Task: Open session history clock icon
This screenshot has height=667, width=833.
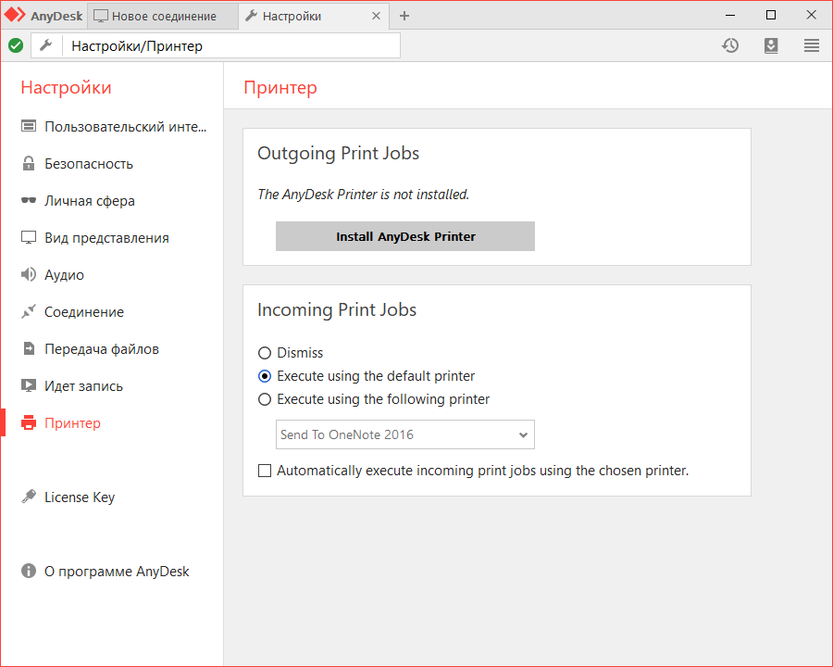Action: [730, 45]
